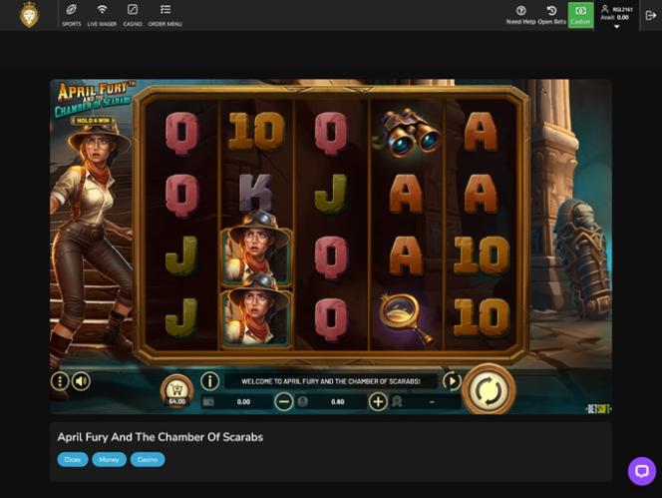Open the paytable info icon
The image size is (662, 498).
point(209,381)
